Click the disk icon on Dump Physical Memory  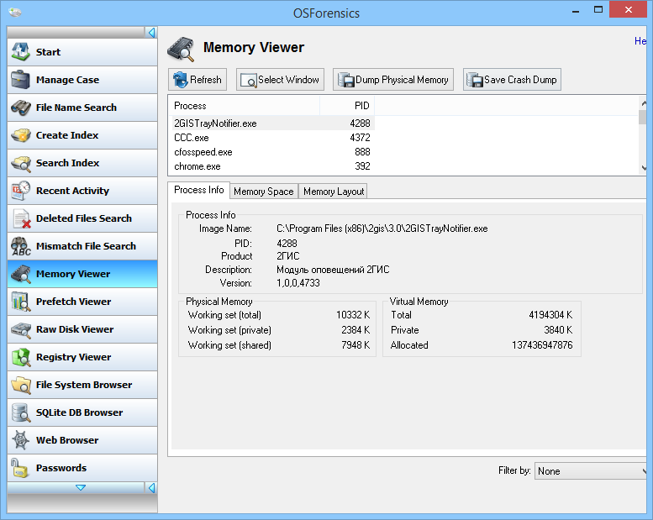pyautogui.click(x=345, y=80)
